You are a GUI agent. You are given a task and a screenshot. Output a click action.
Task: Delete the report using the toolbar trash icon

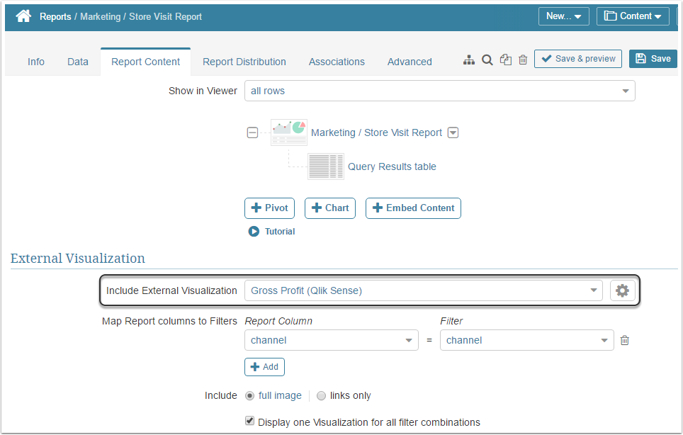click(523, 60)
